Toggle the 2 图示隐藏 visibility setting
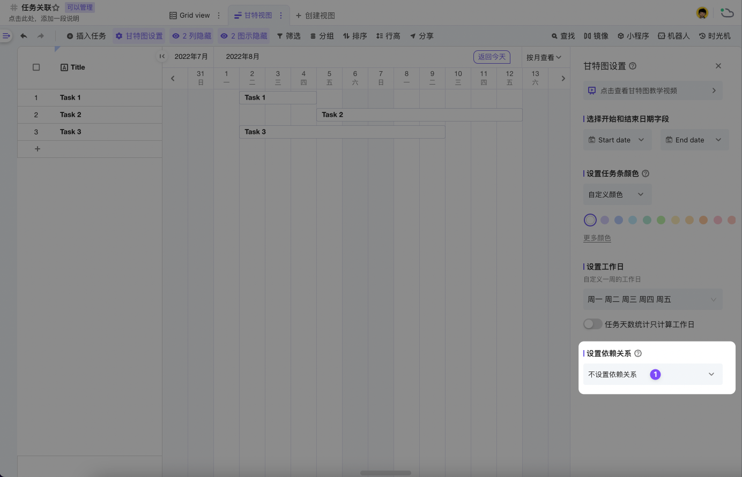The image size is (742, 477). [244, 36]
